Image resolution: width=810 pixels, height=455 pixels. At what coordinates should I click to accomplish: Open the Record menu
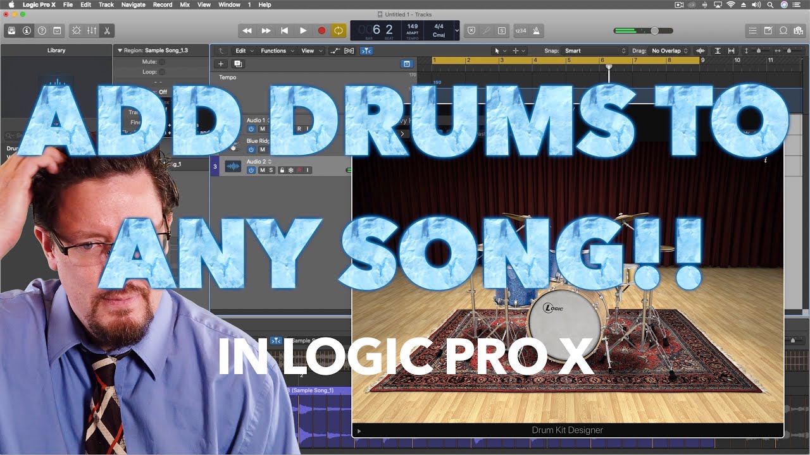coord(163,4)
